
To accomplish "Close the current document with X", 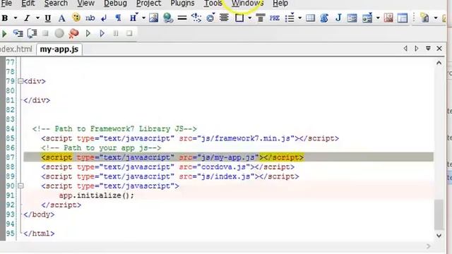I will click(439, 49).
